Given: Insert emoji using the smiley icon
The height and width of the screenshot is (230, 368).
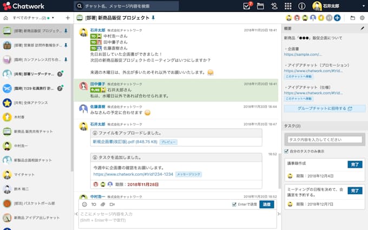Looking at the screenshot, I should tap(84, 205).
